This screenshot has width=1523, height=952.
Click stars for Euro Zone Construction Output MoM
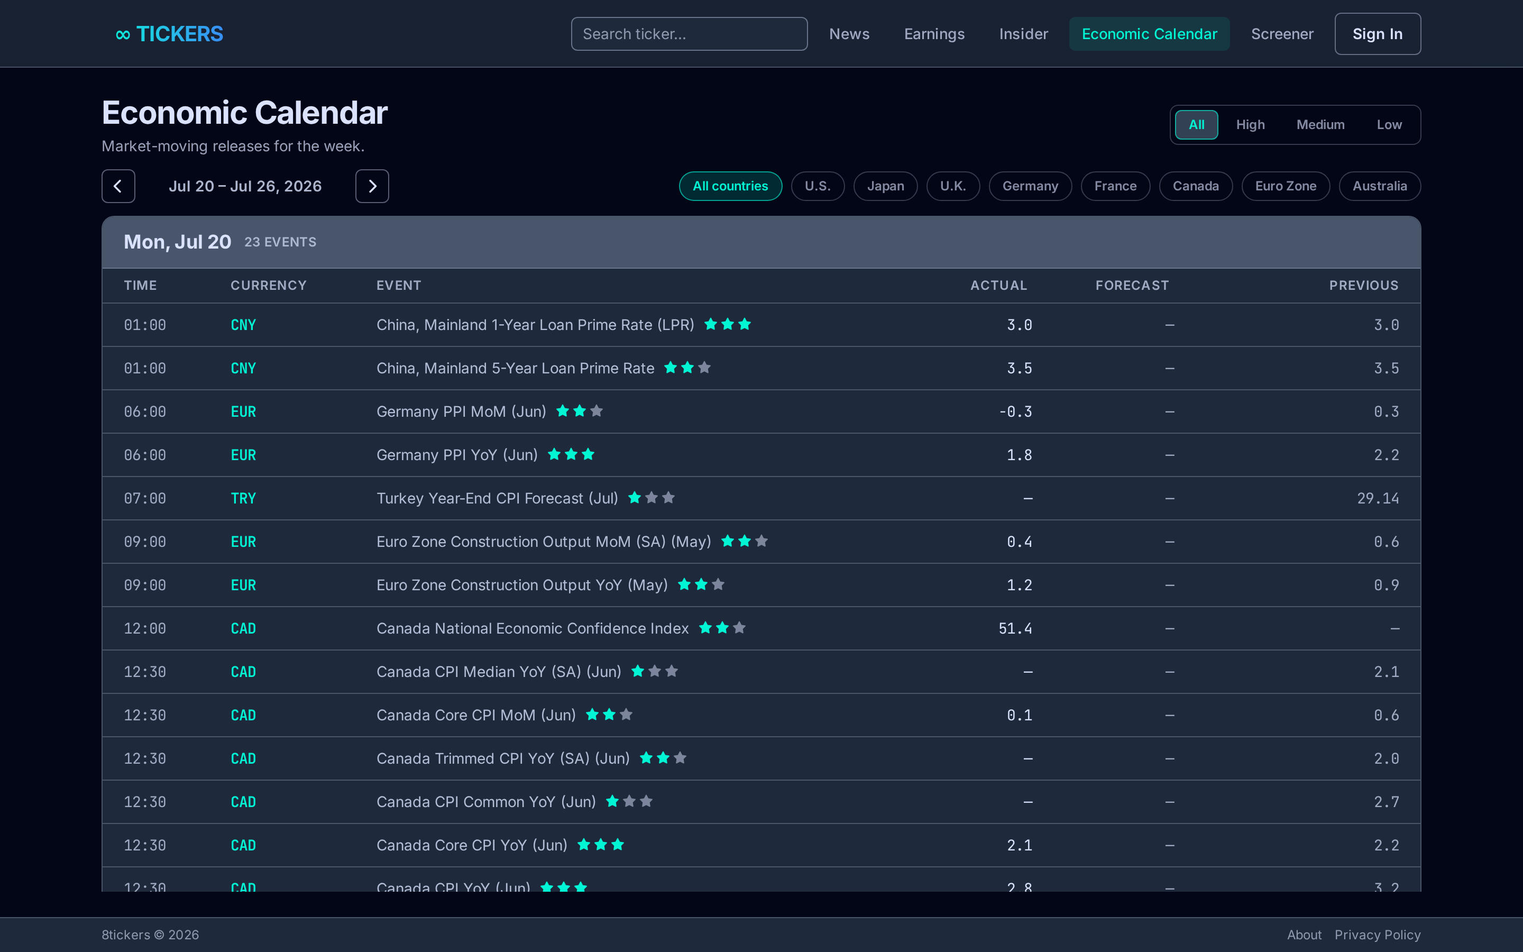coord(745,542)
